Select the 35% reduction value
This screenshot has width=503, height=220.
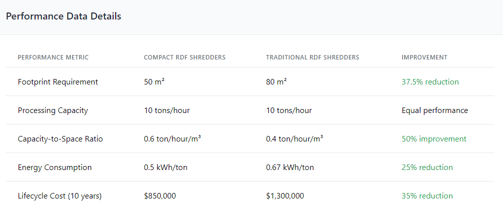tap(427, 196)
